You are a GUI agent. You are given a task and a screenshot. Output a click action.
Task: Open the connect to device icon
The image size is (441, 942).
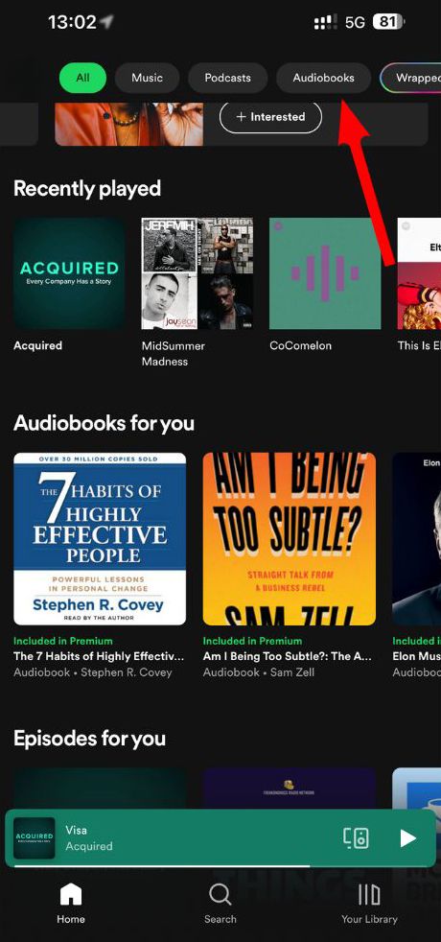356,837
